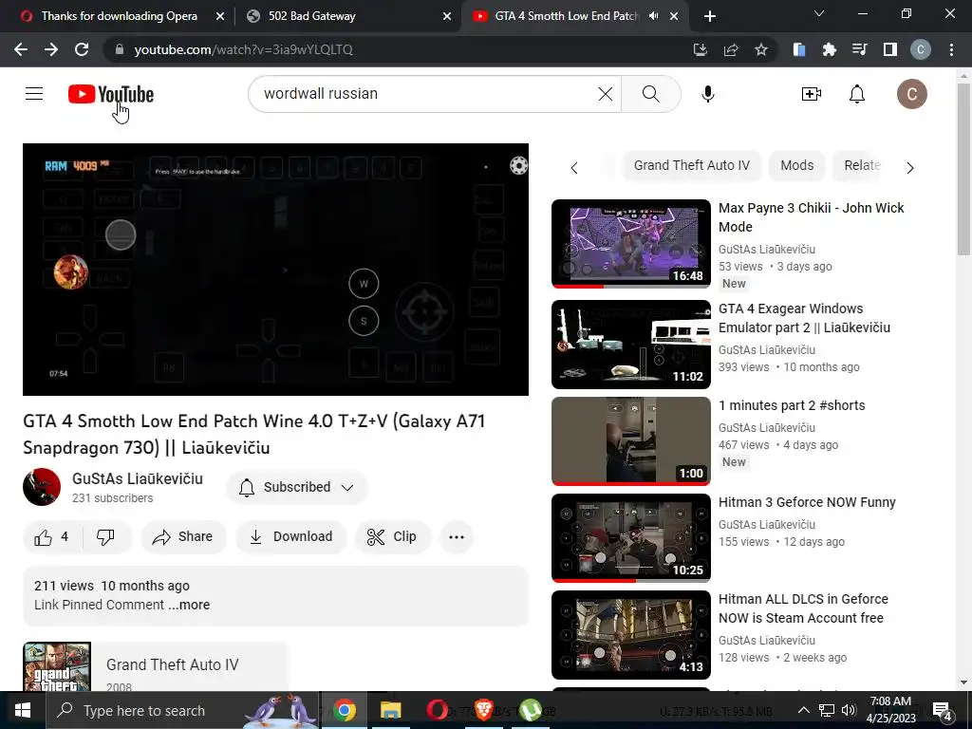Open Windows Action Center notifications
Viewport: 972px width, 729px height.
pyautogui.click(x=943, y=710)
